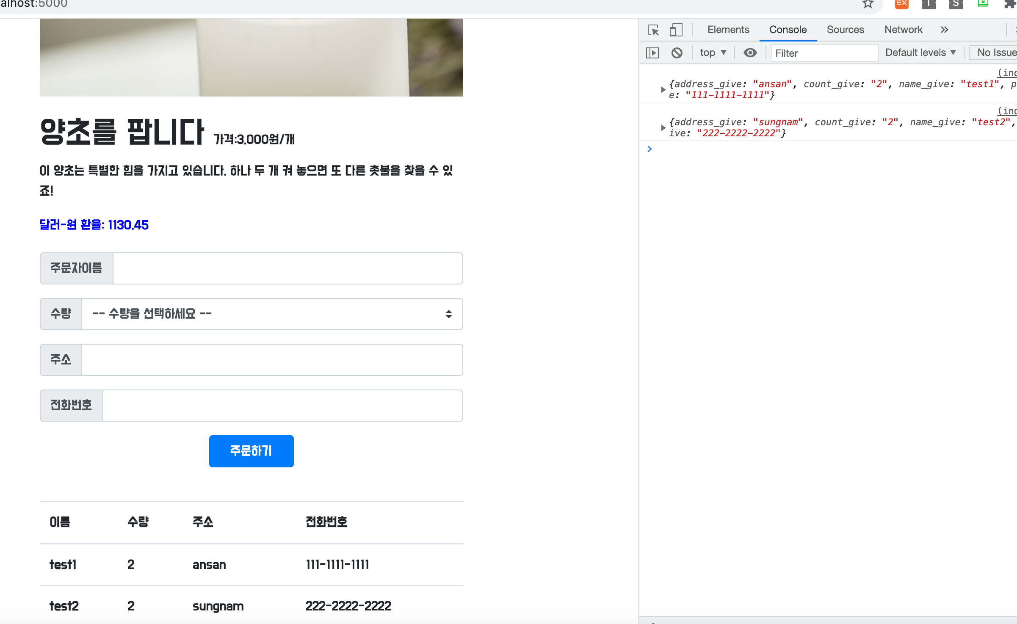This screenshot has height=624, width=1017.
Task: Open the Sources tab
Action: pyautogui.click(x=845, y=30)
